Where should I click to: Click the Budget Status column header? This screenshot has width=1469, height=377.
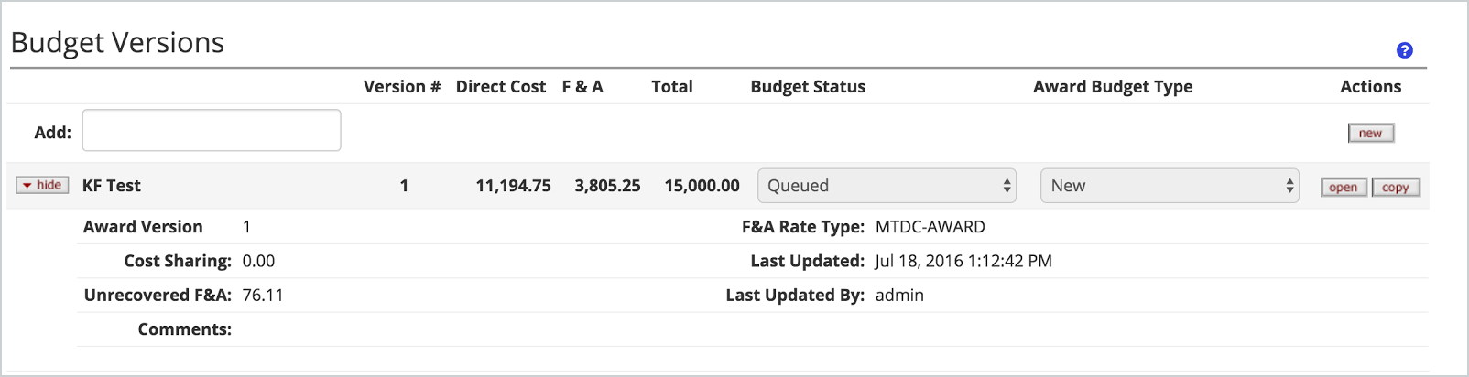[x=808, y=87]
